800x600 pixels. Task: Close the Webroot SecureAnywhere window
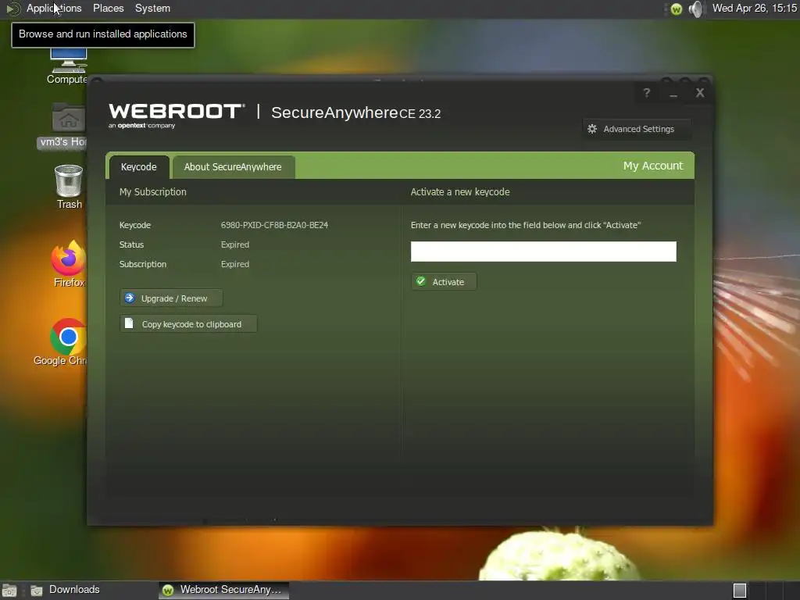[x=700, y=93]
